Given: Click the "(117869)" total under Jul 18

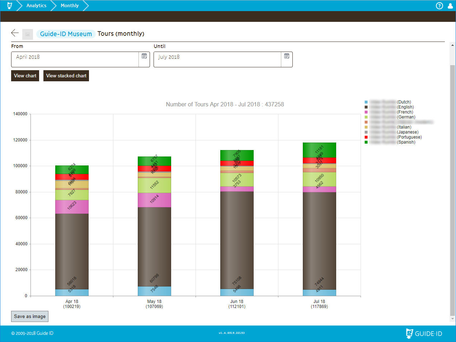Looking at the screenshot, I should pos(319,307).
